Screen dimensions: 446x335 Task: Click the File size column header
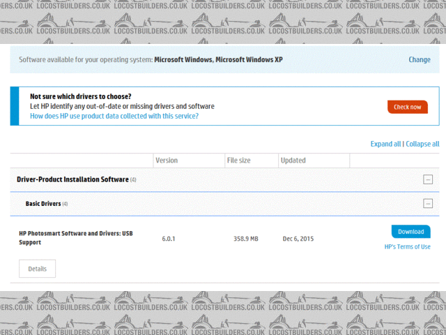[238, 161]
